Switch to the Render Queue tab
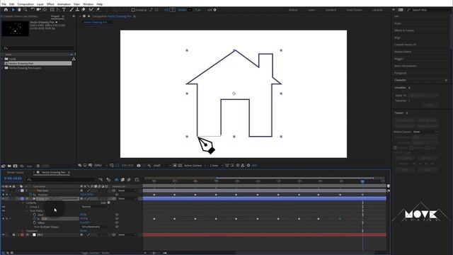Screen dimensions: 453x255 (15, 172)
